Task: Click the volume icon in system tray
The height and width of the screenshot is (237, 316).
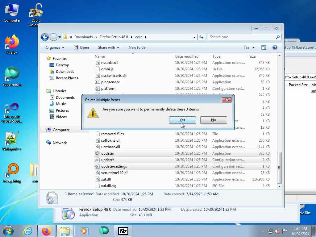Action: 277,231
